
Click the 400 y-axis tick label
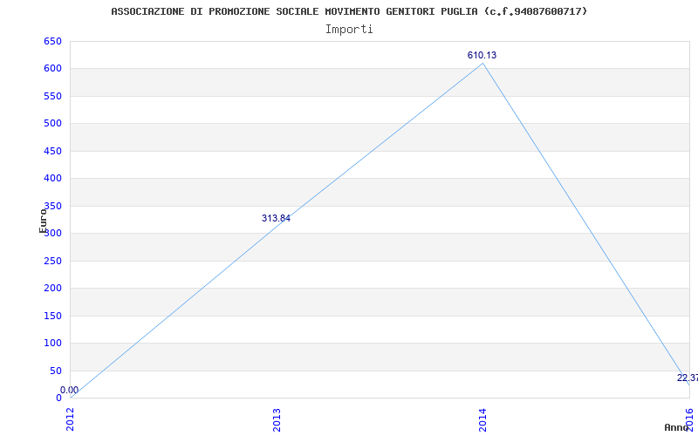point(52,178)
